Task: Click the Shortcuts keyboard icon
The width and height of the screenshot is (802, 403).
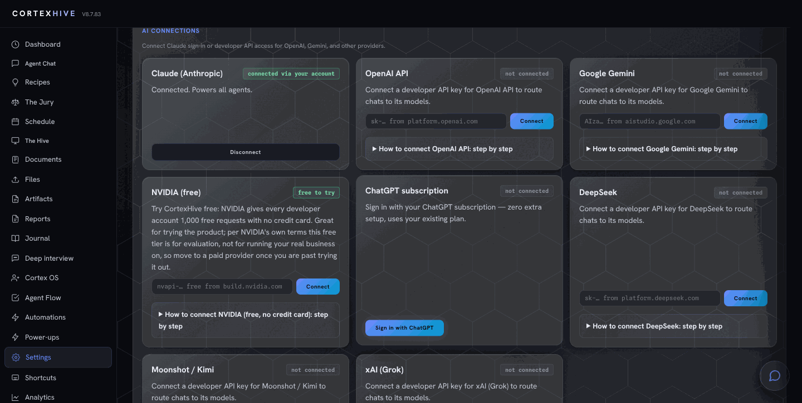Action: pos(16,378)
